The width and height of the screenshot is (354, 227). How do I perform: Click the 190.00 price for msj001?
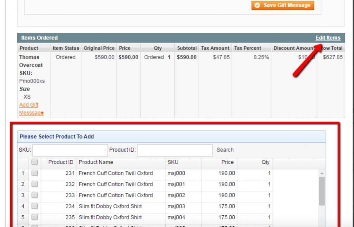pyautogui.click(x=227, y=185)
